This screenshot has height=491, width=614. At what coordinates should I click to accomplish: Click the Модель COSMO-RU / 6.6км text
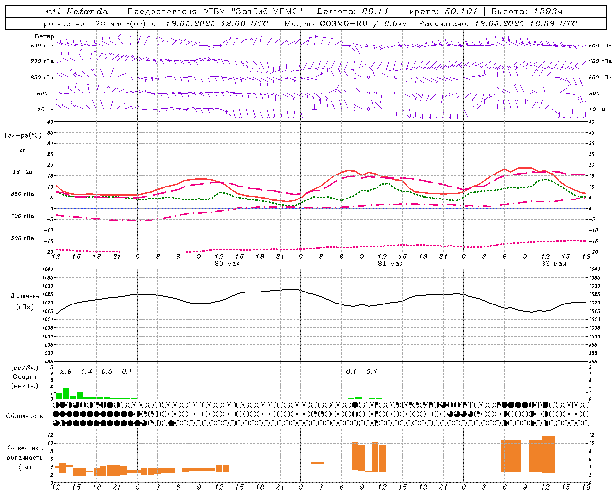(345, 23)
